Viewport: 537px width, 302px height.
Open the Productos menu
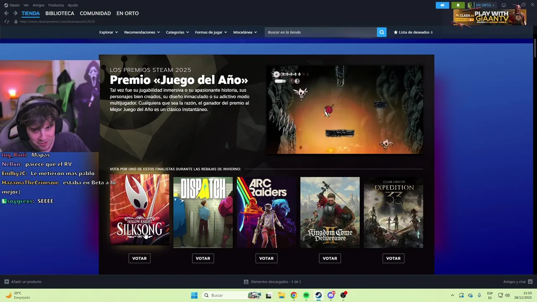(56, 5)
